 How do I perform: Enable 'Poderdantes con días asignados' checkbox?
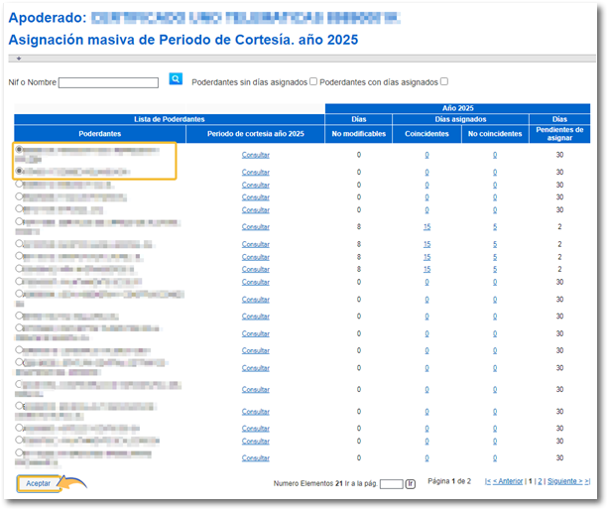tap(444, 81)
